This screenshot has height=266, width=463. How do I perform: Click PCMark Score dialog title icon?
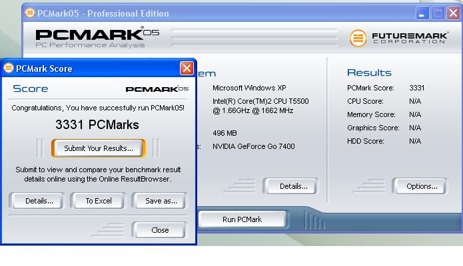[x=9, y=68]
